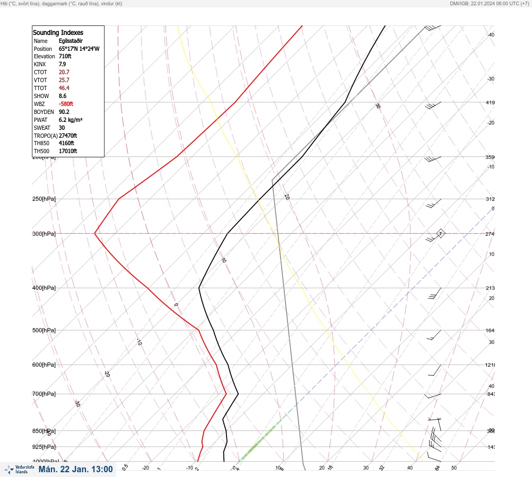Click the 40 temperature axis label at bottom
The height and width of the screenshot is (477, 532).
click(x=410, y=468)
